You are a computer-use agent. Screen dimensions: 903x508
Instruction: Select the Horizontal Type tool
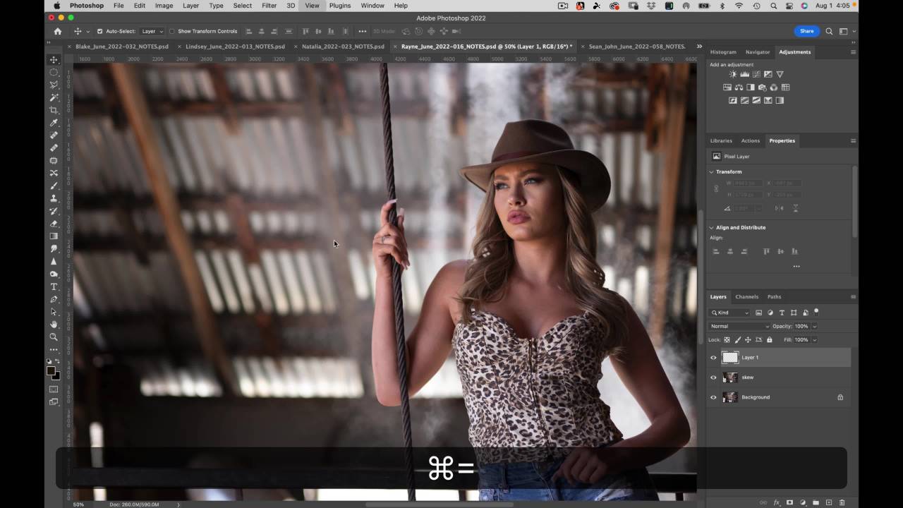(54, 286)
